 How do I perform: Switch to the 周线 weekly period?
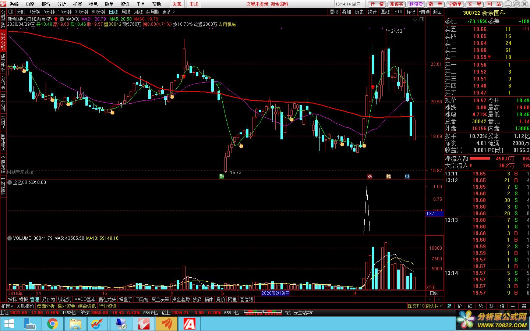pos(126,12)
